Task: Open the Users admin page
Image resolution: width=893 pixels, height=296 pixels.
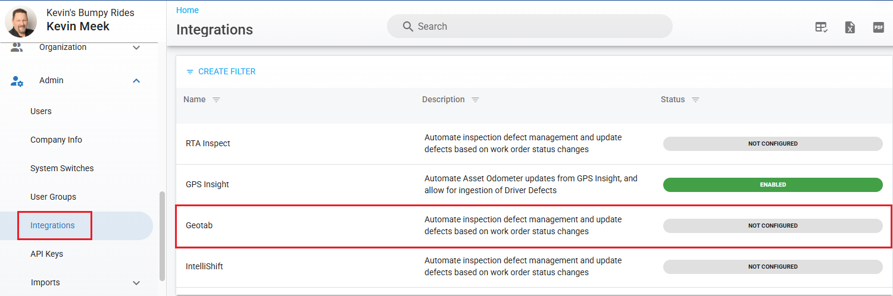Action: click(41, 111)
